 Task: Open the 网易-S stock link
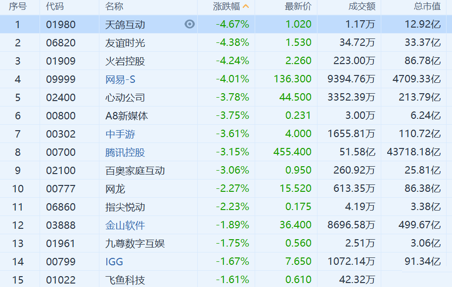click(120, 79)
